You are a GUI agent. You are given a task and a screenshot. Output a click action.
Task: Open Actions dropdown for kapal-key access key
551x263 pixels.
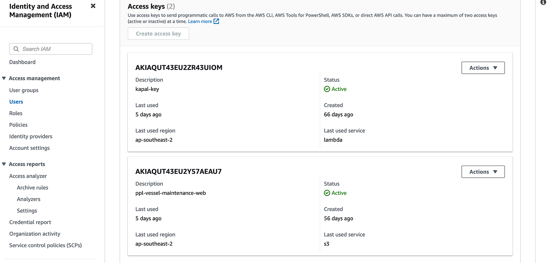coord(483,68)
